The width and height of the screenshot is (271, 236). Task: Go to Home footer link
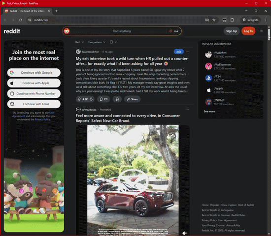point(205,205)
